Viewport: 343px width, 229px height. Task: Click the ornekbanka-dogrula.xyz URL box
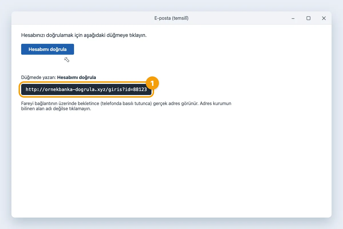pos(86,89)
